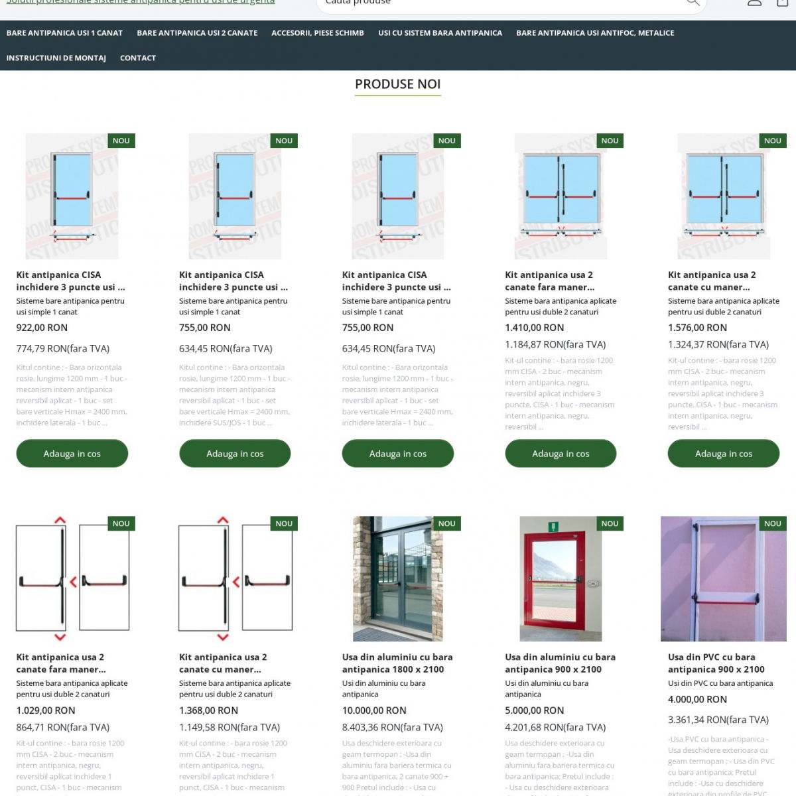Open the user account icon
This screenshot has height=796, width=796.
pos(754,3)
